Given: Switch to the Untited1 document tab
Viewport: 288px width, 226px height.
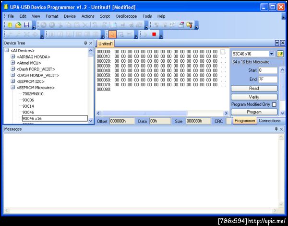Looking at the screenshot, I should tap(106, 44).
